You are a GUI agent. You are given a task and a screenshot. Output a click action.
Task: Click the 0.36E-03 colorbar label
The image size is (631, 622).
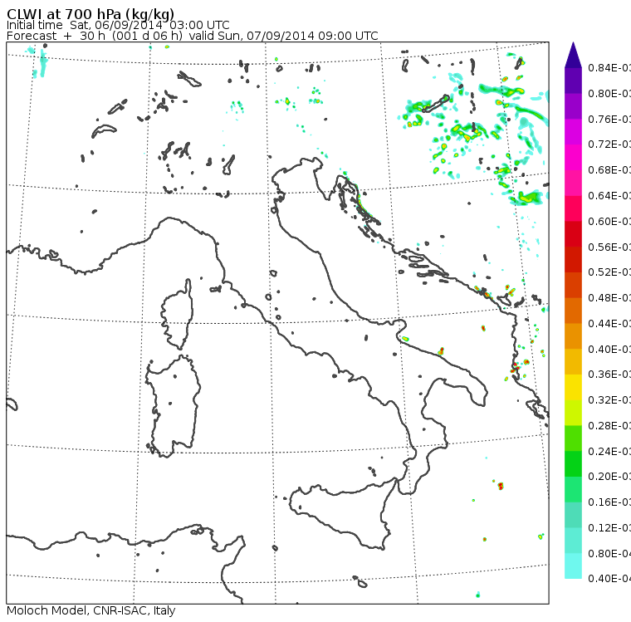point(609,375)
